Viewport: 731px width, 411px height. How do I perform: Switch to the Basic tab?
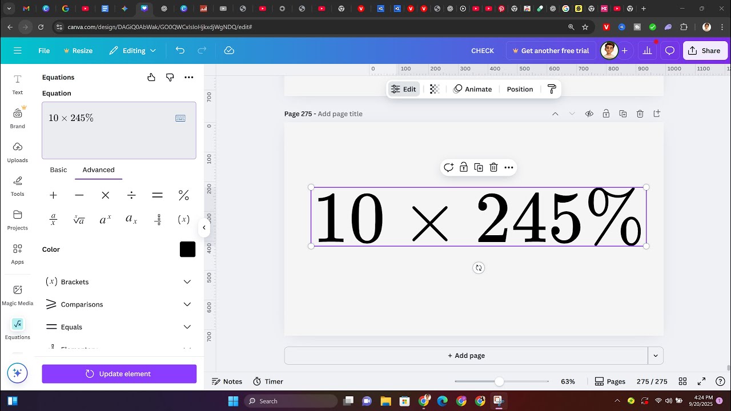click(58, 170)
